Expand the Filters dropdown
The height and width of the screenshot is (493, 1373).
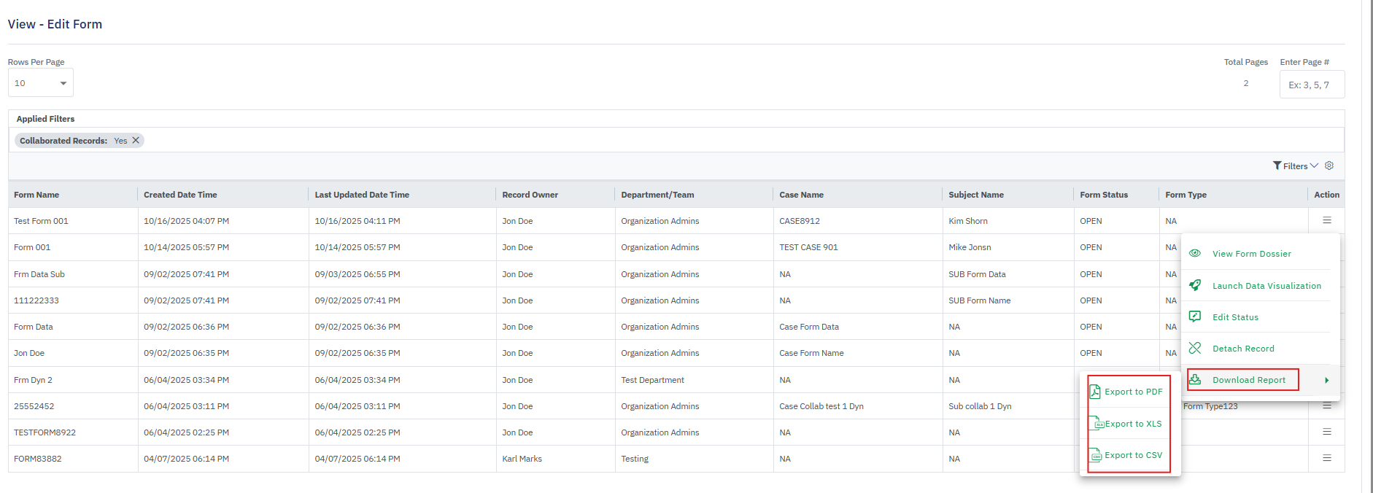coord(1296,166)
